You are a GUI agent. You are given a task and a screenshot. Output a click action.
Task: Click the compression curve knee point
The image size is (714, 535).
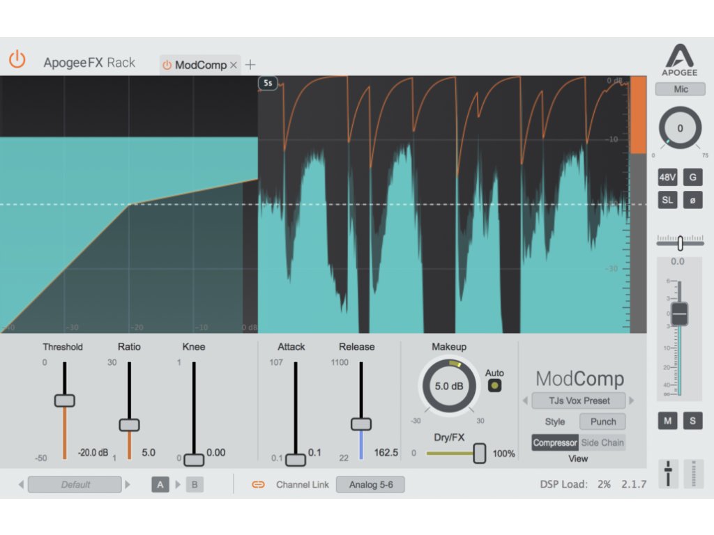(x=129, y=204)
